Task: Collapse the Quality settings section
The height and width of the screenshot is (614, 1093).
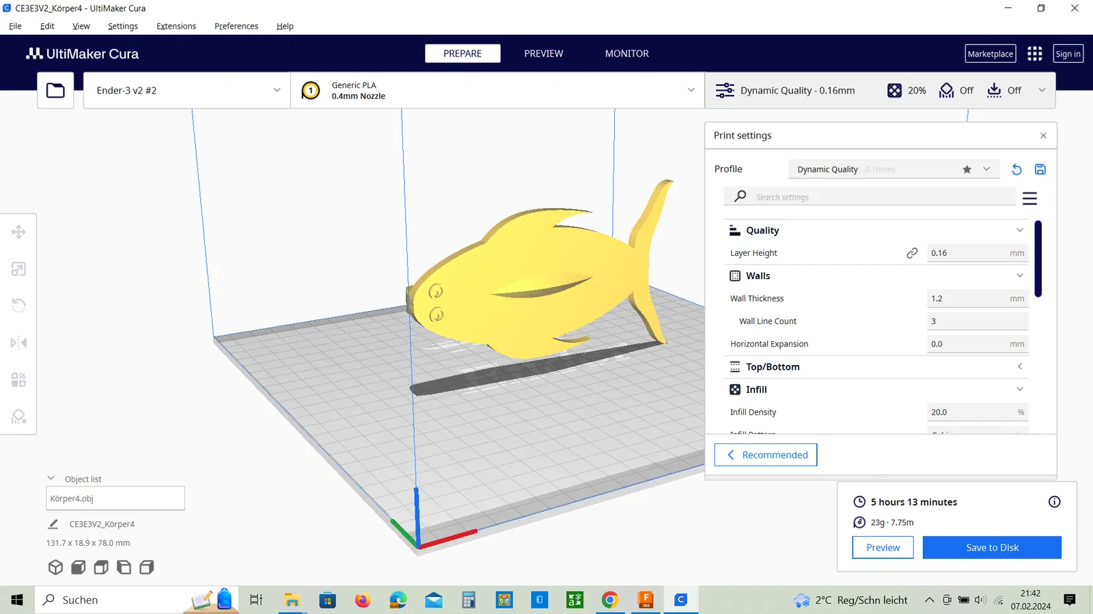Action: 1019,231
